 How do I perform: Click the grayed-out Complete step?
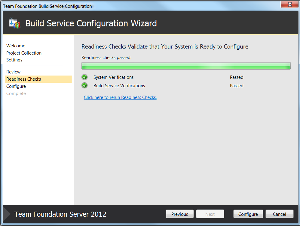(x=16, y=94)
